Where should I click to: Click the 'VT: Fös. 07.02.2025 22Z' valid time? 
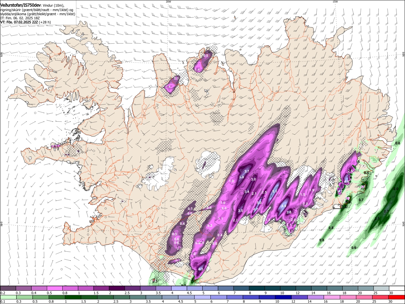point(19,22)
